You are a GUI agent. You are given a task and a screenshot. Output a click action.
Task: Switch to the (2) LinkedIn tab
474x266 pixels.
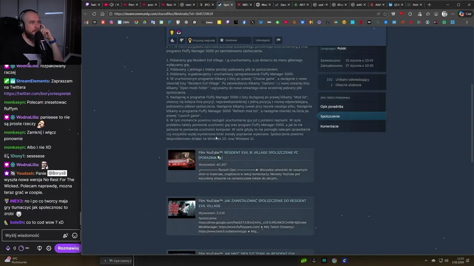(x=395, y=5)
